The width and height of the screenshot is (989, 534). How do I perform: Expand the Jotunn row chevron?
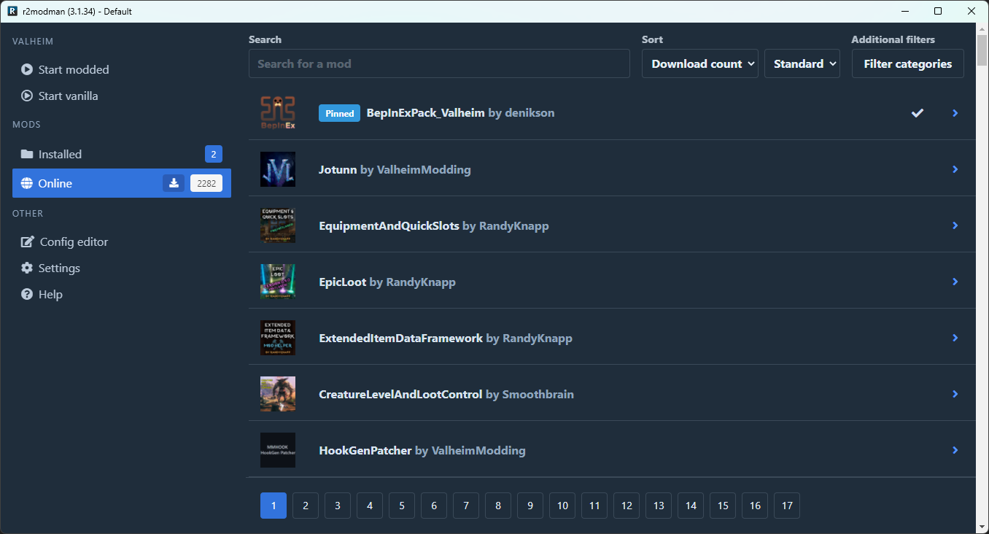tap(955, 169)
